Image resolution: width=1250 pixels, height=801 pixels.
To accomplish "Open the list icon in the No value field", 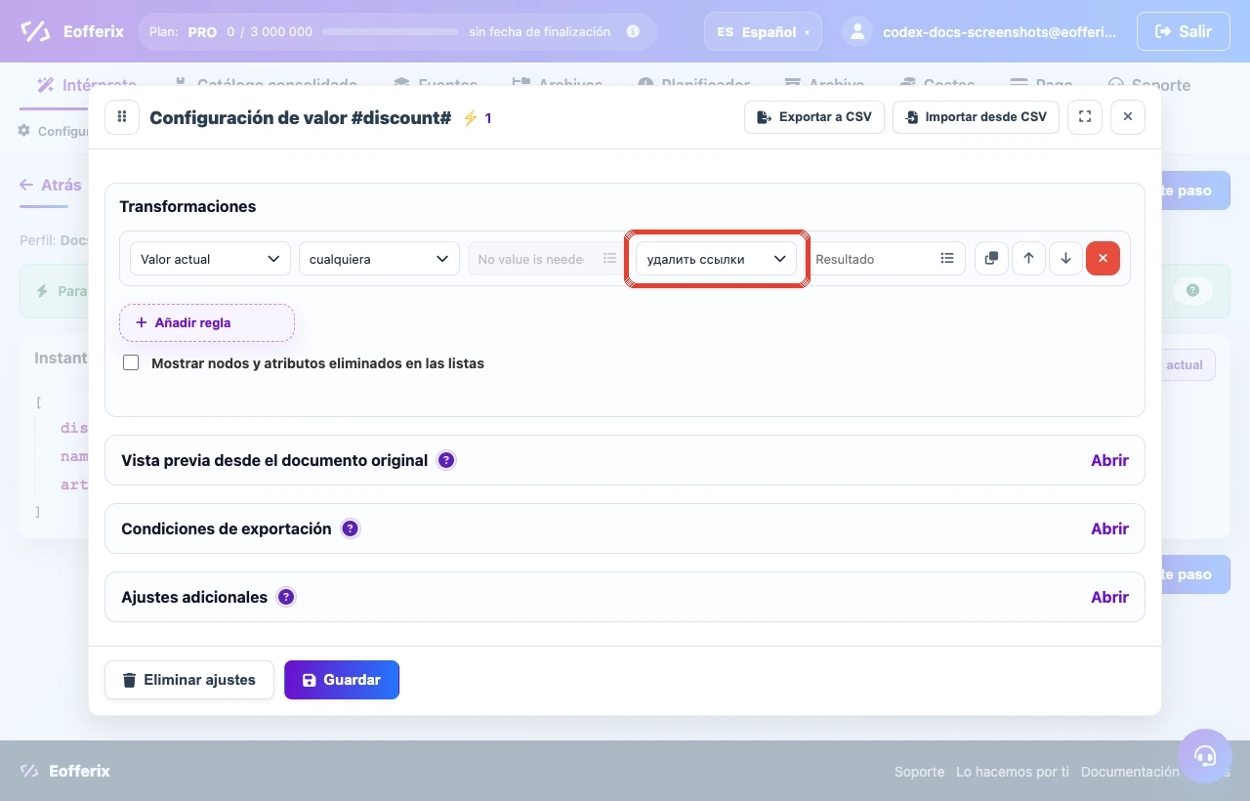I will point(610,259).
